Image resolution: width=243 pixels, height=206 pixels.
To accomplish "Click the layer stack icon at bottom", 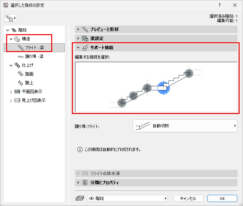I will 80,199.
